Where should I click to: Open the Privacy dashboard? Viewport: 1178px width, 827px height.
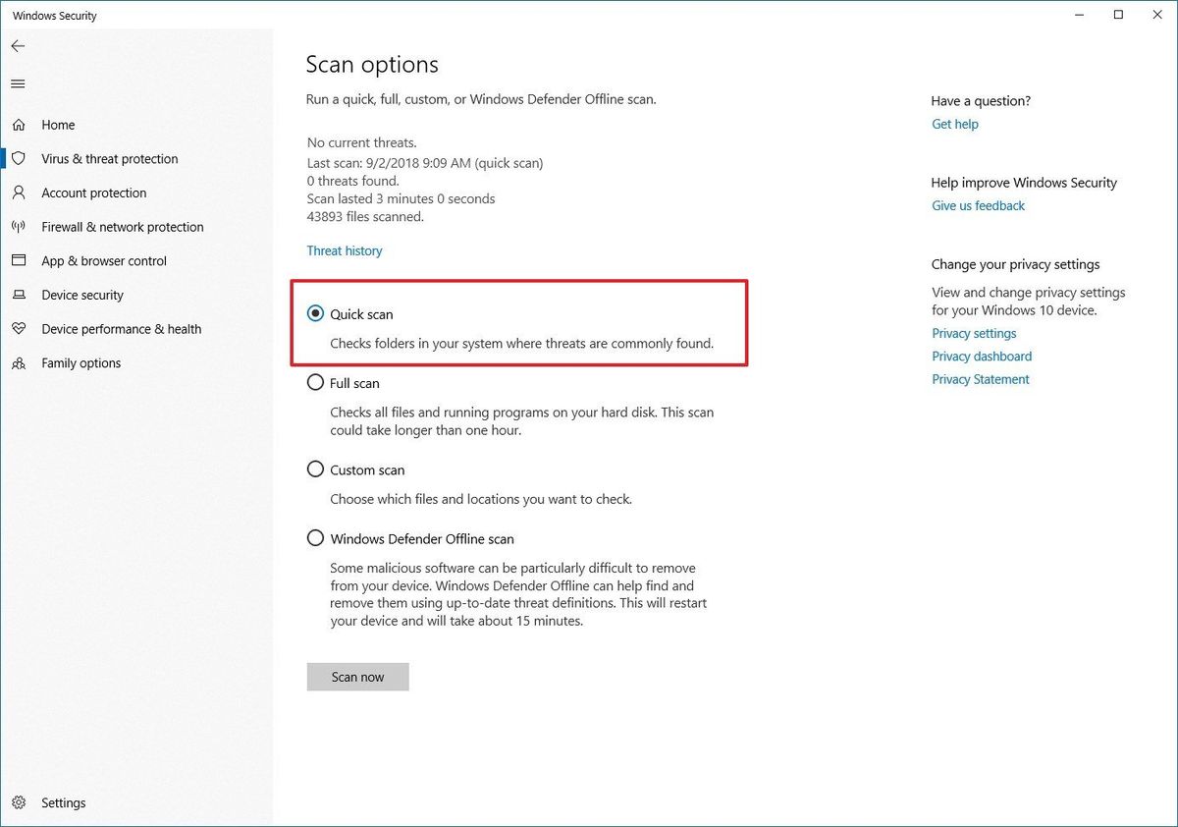tap(981, 356)
